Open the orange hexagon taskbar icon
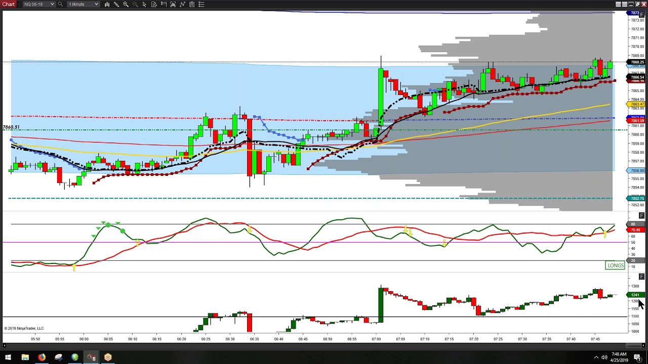The image size is (648, 364). point(108,358)
